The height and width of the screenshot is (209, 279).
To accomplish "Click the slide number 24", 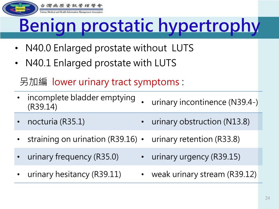I will pos(268,198).
